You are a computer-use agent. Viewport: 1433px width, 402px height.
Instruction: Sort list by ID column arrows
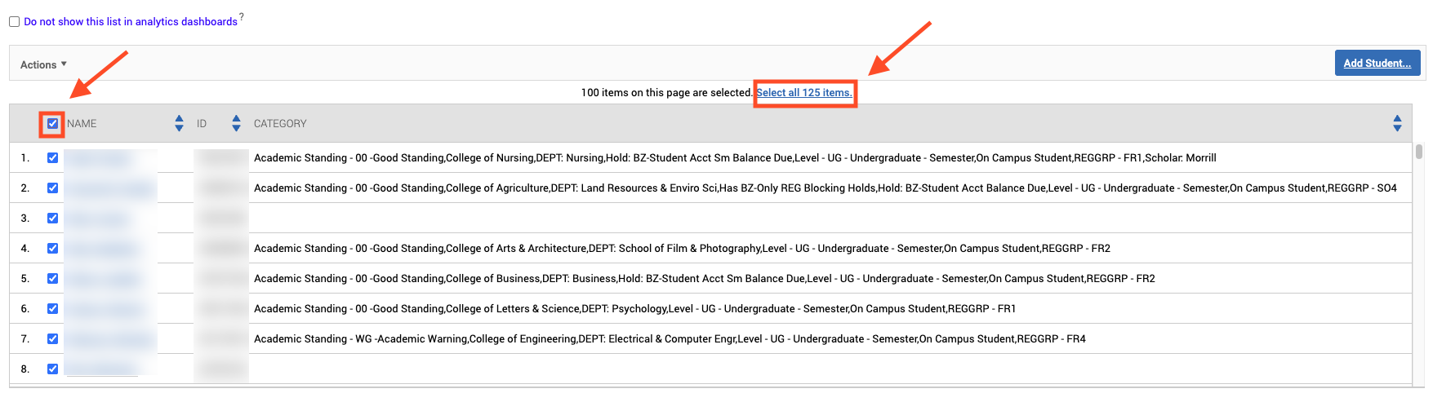(x=236, y=123)
